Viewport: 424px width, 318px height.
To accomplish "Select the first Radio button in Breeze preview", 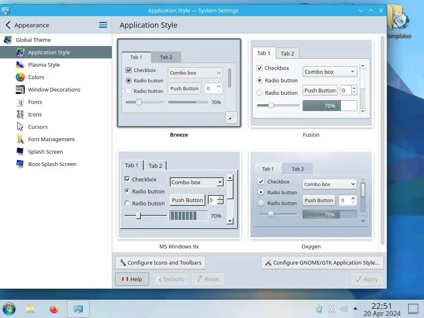I will tap(128, 81).
